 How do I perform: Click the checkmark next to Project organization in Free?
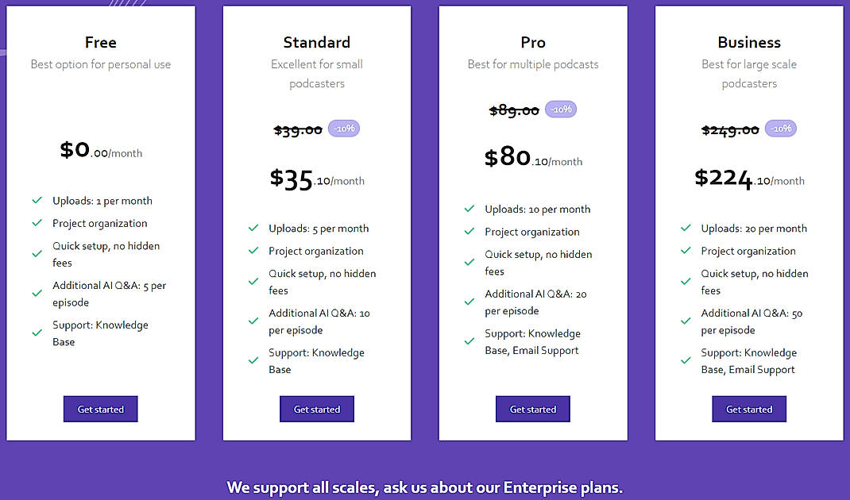37,223
